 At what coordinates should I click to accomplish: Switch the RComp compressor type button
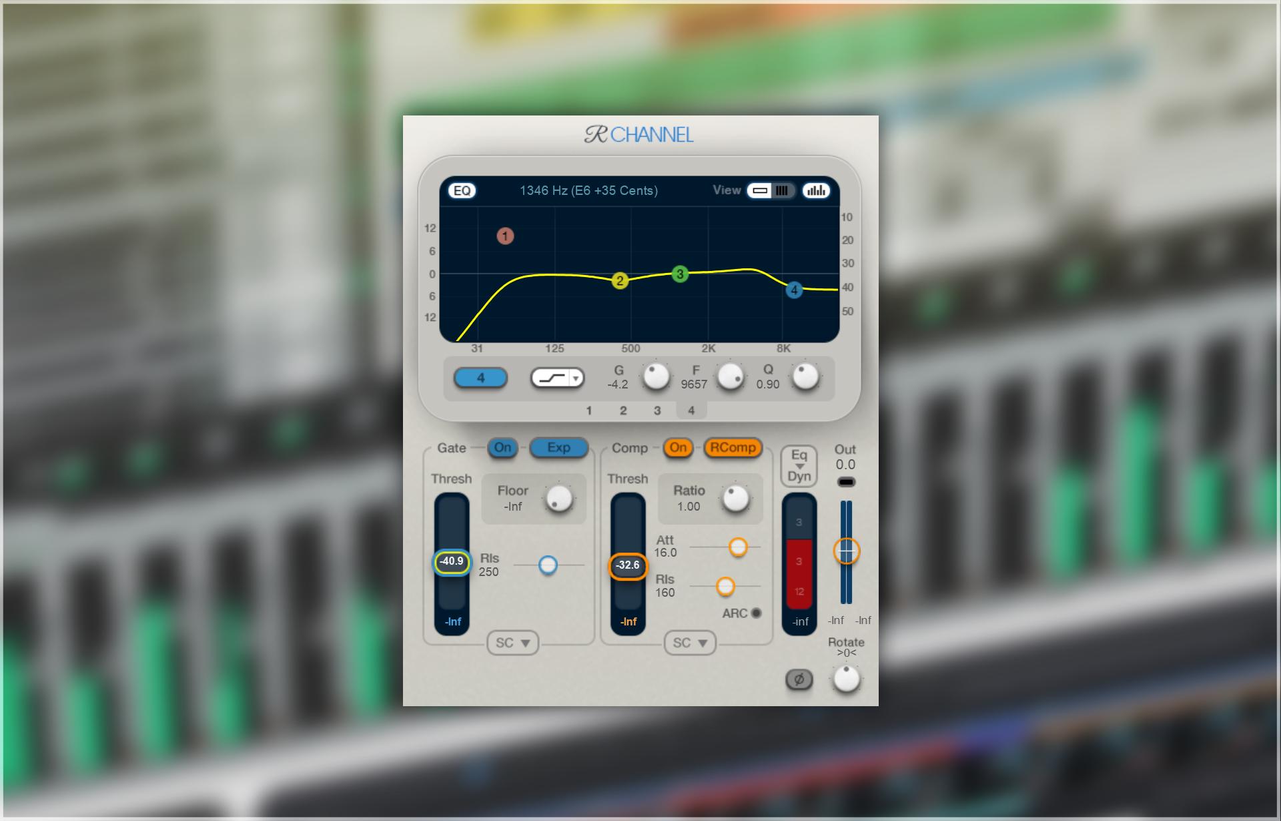click(x=733, y=447)
